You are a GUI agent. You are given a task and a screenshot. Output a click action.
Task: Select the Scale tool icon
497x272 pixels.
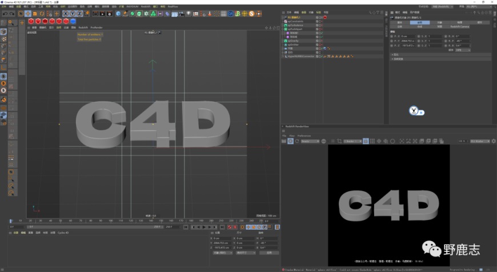tap(35, 14)
